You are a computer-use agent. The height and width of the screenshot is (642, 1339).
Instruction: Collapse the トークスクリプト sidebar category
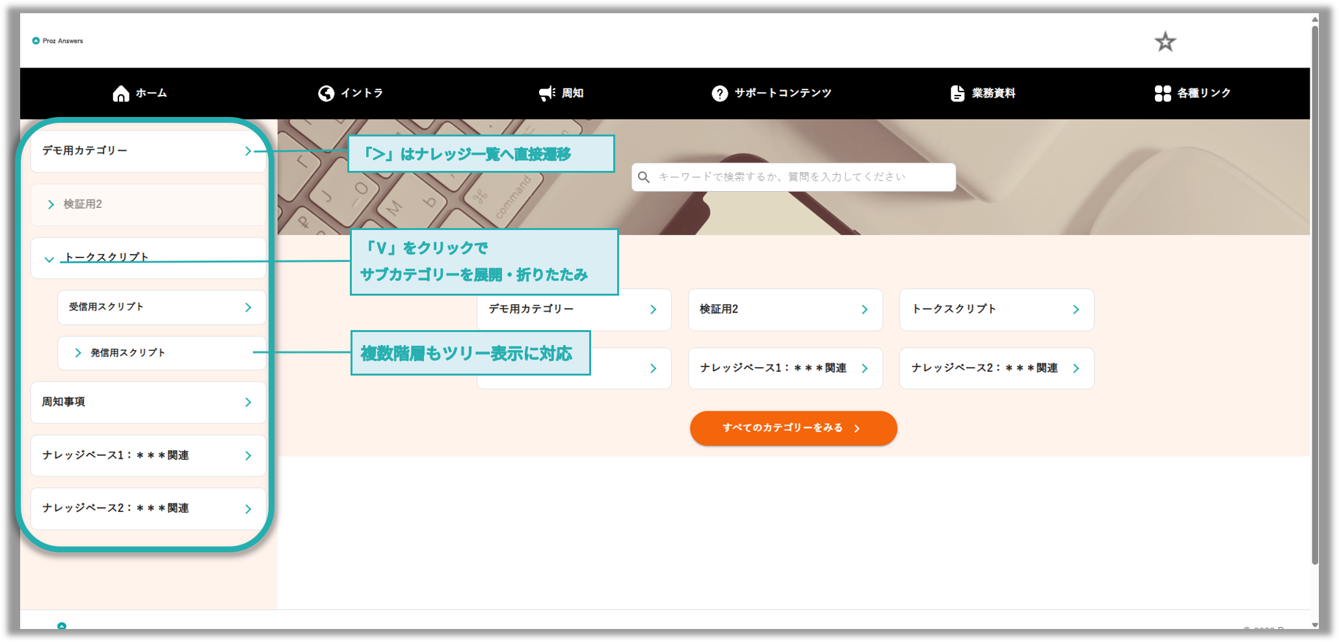pos(49,259)
